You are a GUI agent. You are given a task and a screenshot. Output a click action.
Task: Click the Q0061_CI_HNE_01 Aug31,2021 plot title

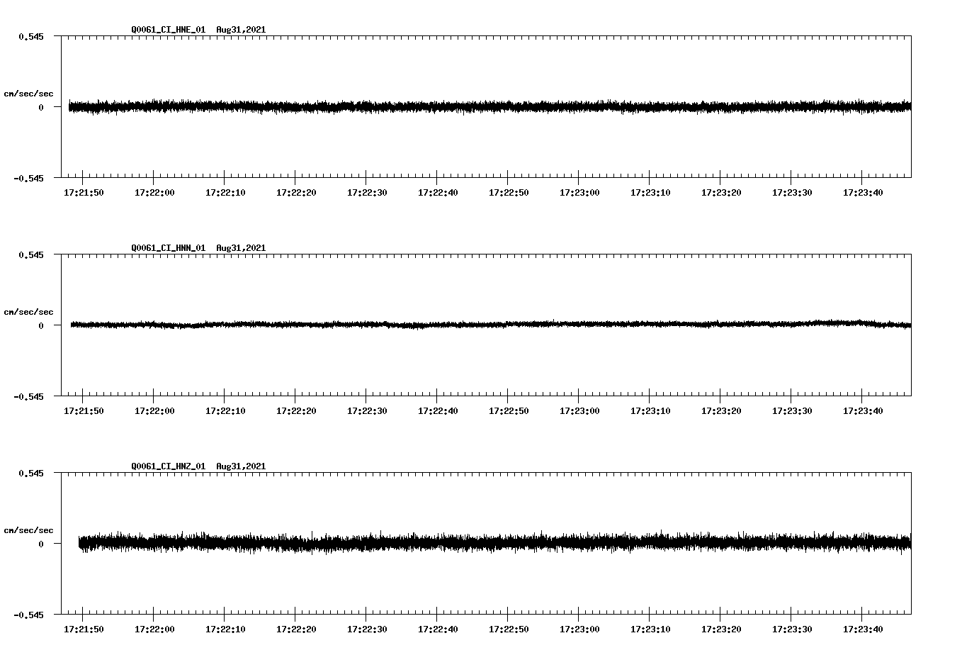tap(198, 30)
